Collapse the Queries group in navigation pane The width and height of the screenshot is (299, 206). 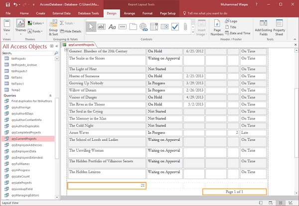pos(50,95)
